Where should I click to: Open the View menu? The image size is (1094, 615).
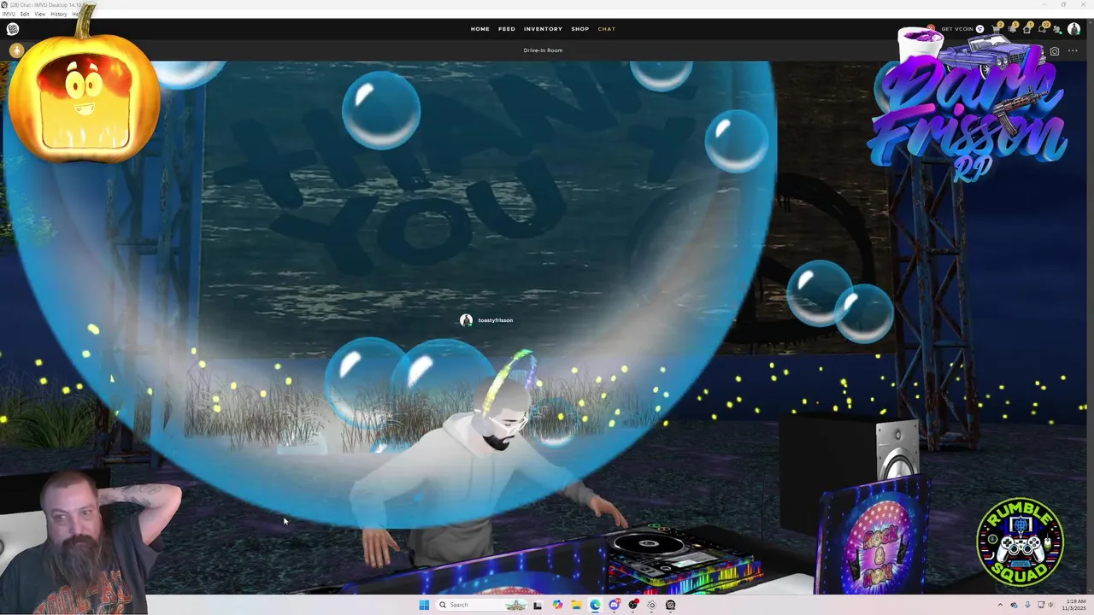(x=40, y=15)
